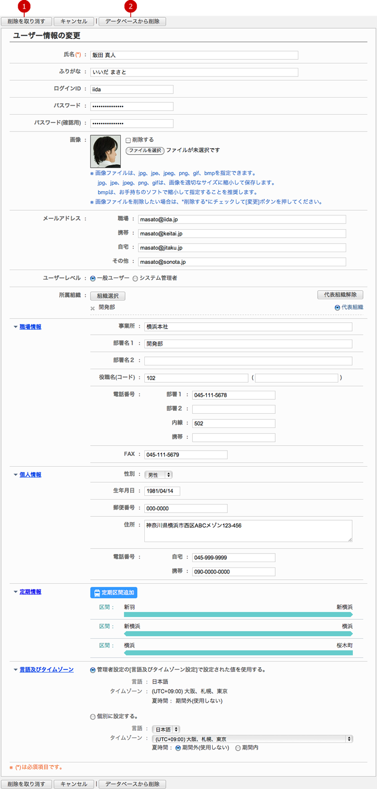The width and height of the screenshot is (377, 789).
Task: Click the user profile photo thumbnail
Action: (x=106, y=151)
